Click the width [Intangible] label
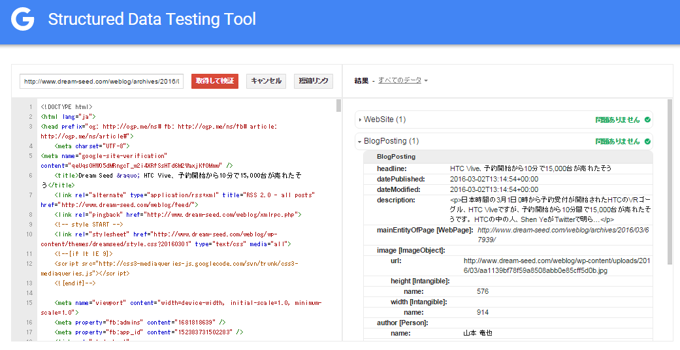This screenshot has width=680, height=350. (x=419, y=302)
